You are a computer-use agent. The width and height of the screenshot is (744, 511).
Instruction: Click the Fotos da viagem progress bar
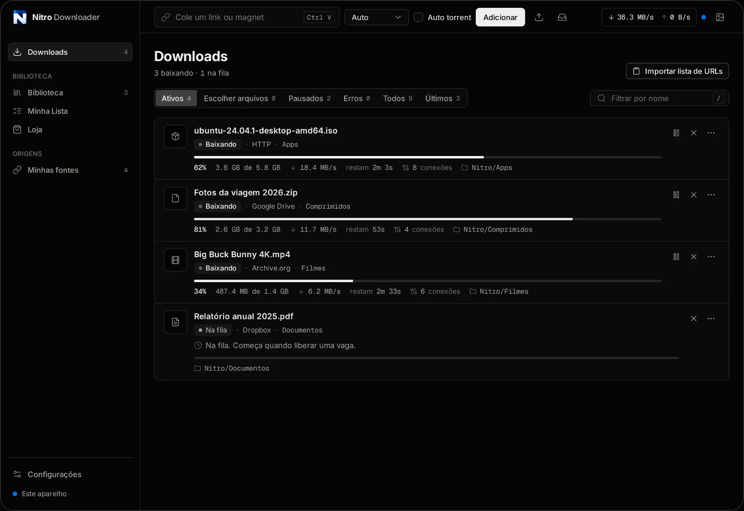click(x=427, y=219)
